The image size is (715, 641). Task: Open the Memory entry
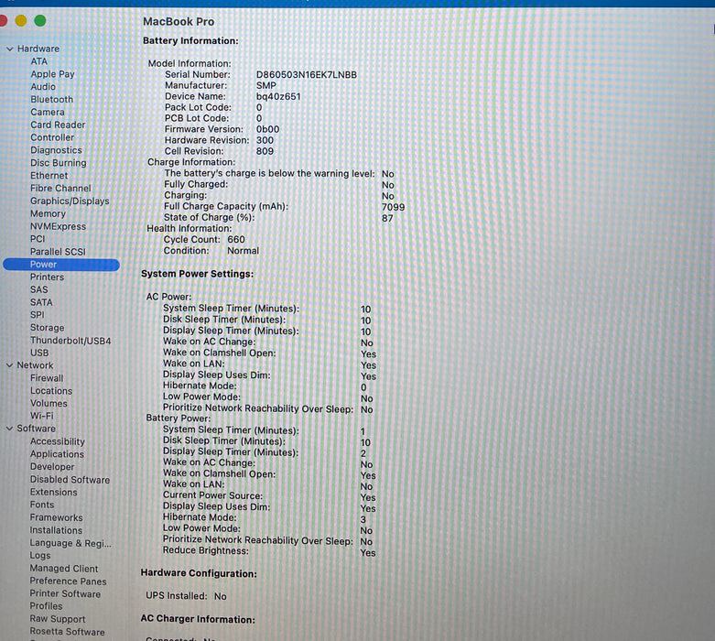pos(48,213)
